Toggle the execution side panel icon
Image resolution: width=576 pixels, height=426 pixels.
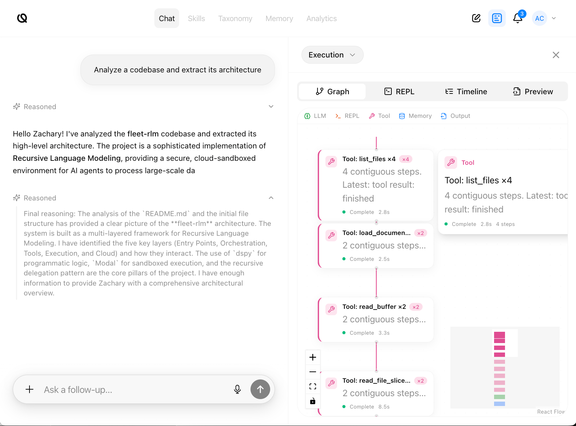pos(497,18)
